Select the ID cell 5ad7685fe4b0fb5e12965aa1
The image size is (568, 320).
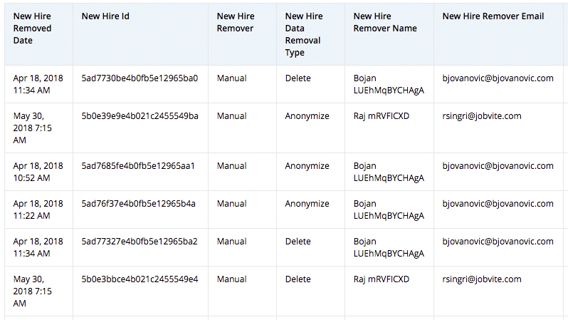click(x=138, y=166)
